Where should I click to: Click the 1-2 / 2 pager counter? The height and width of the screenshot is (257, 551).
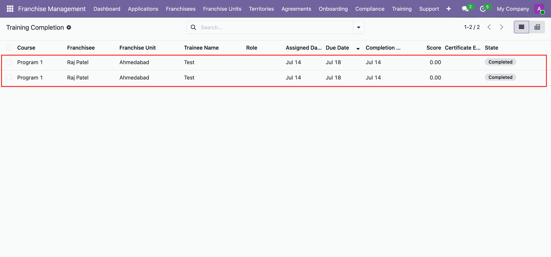[472, 27]
